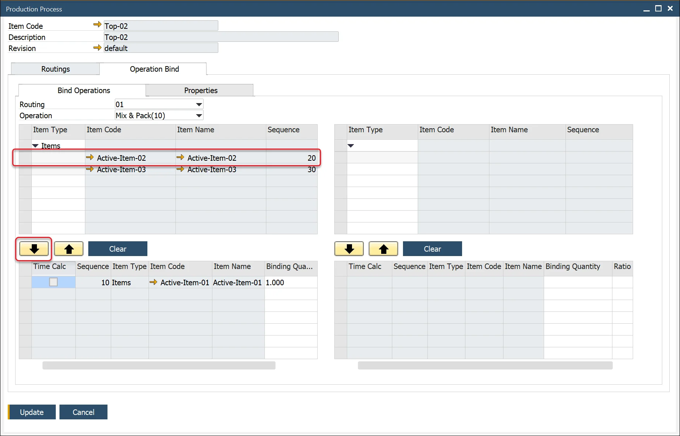The image size is (680, 436).
Task: Open Active-Item-03 item name link arrow
Action: (x=180, y=170)
